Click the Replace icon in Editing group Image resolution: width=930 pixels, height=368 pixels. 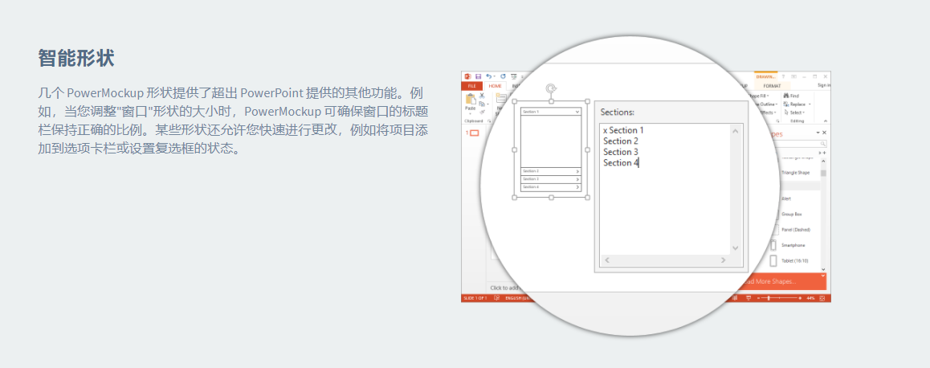point(786,104)
